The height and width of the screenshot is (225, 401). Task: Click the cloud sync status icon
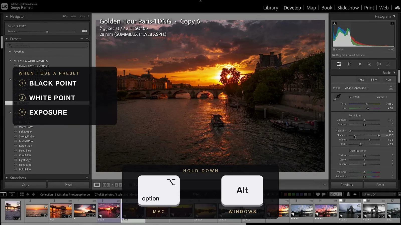397,8
